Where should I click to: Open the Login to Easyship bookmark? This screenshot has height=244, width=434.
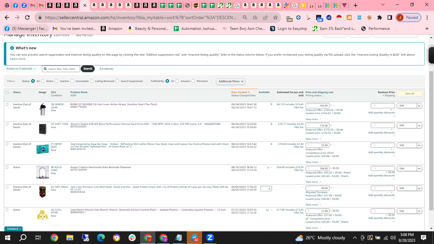coord(288,28)
